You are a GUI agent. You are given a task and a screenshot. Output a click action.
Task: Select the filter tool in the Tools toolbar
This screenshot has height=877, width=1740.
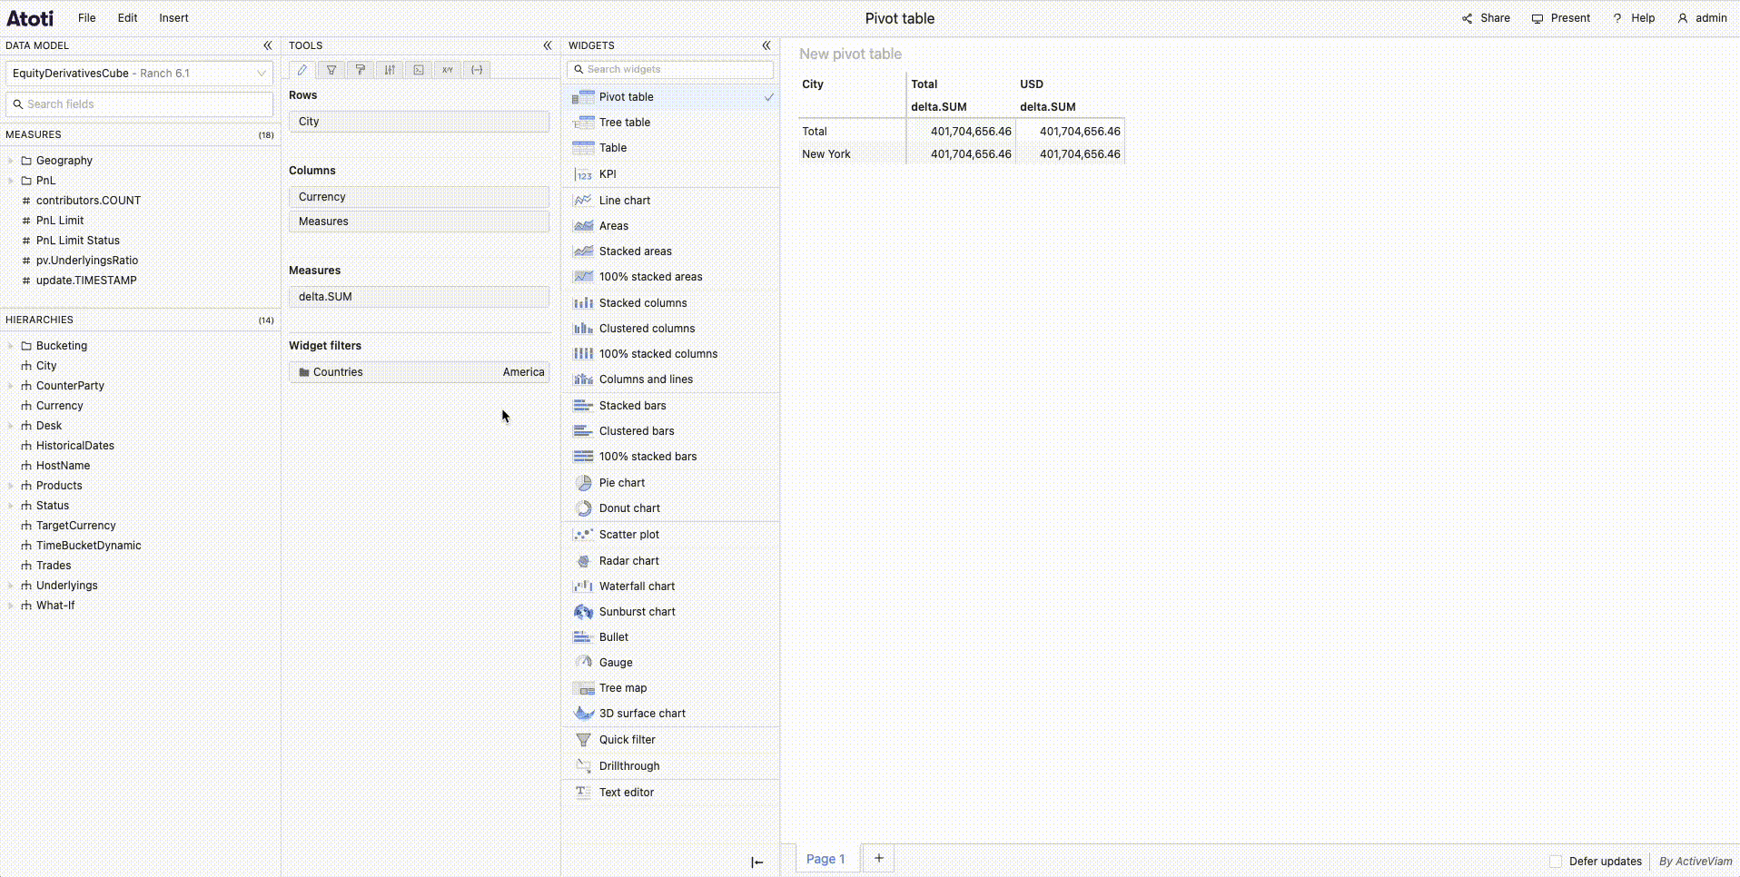[331, 70]
